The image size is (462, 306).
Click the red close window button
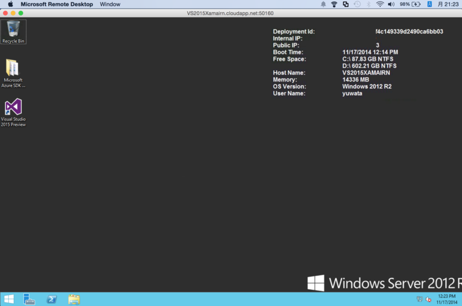(x=5, y=13)
